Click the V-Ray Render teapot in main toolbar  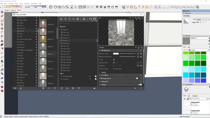(x=55, y=7)
